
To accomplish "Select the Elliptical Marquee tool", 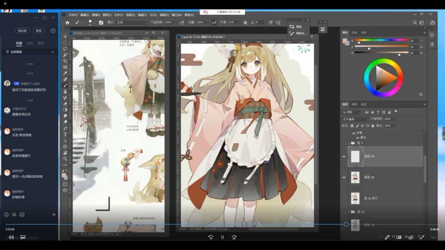I will point(65,43).
